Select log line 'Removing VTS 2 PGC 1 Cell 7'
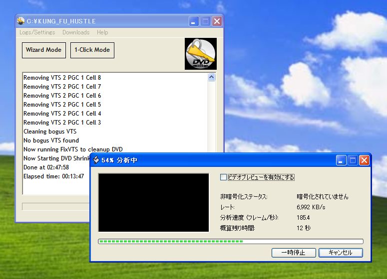The height and width of the screenshot is (279, 387). click(x=62, y=87)
